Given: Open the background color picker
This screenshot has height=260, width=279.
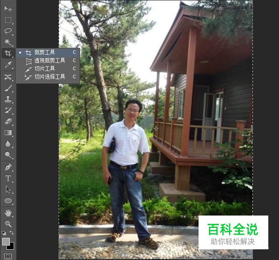Looking at the screenshot, I should pyautogui.click(x=12, y=247).
